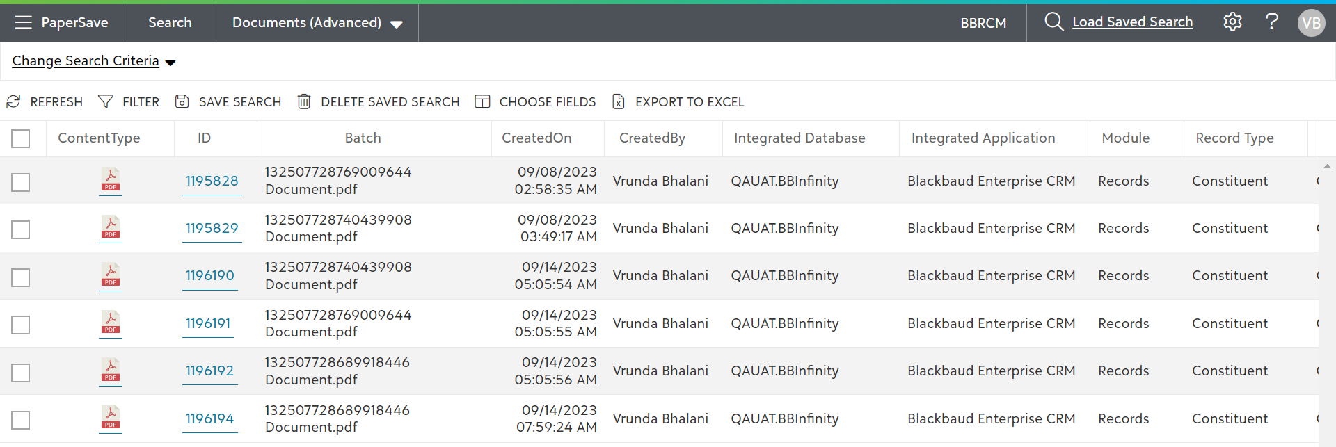Screen dimensions: 1336x447
Task: Click the Delete Saved Search trash icon
Action: pos(304,102)
